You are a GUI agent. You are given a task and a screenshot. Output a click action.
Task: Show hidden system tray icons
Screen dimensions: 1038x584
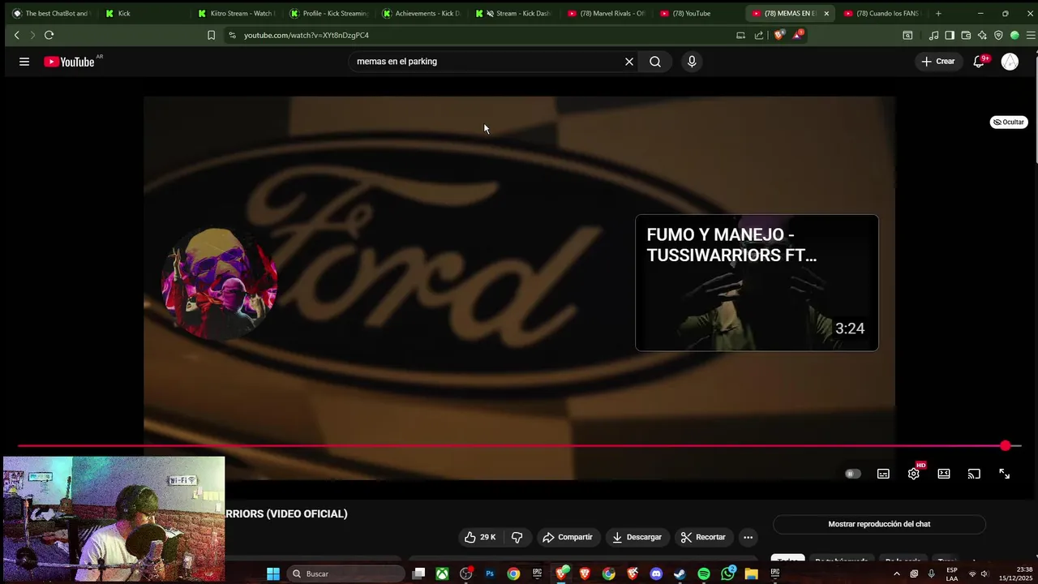point(896,573)
